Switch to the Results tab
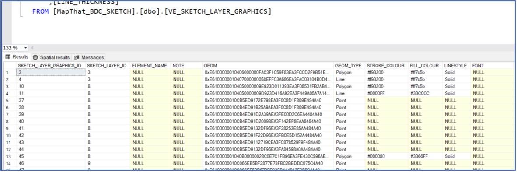 [x=17, y=57]
